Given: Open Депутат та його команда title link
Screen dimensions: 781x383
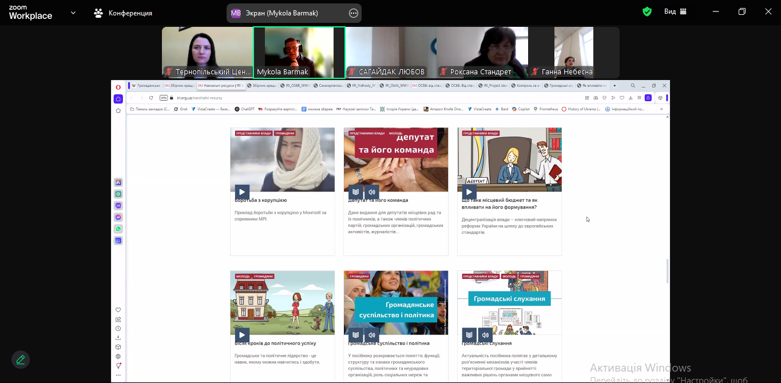Looking at the screenshot, I should [x=378, y=201].
